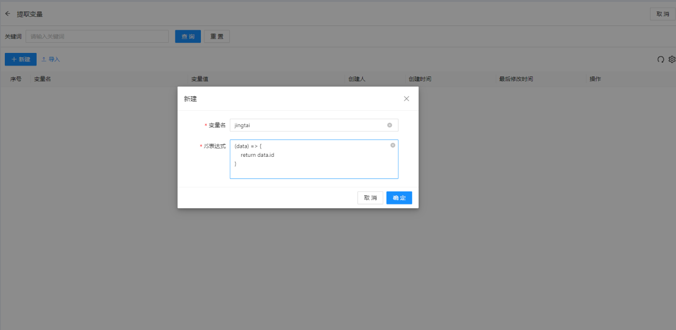Click the 关键词 keyword search input
The image size is (676, 330).
[x=97, y=37]
